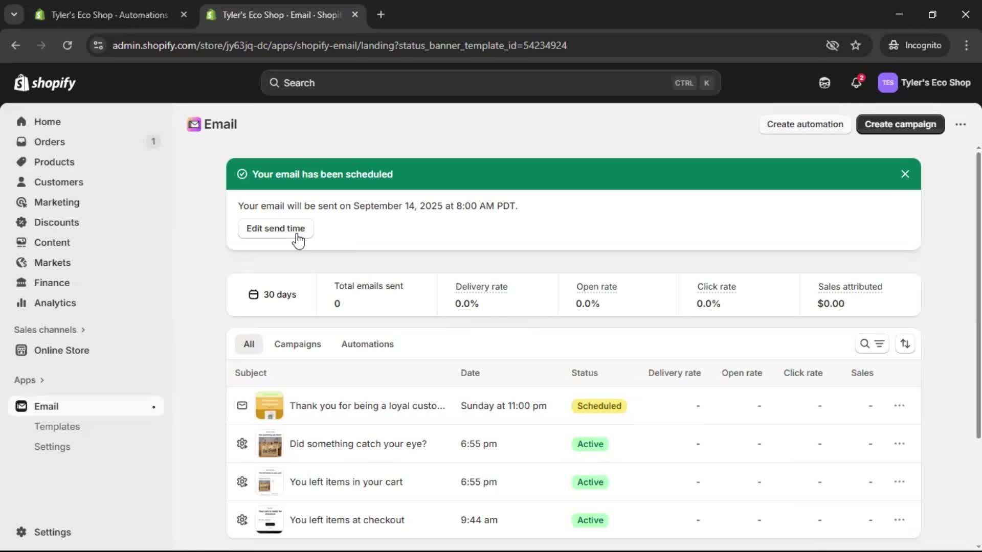The width and height of the screenshot is (982, 552).
Task: Navigate to Analytics
Action: pos(54,303)
